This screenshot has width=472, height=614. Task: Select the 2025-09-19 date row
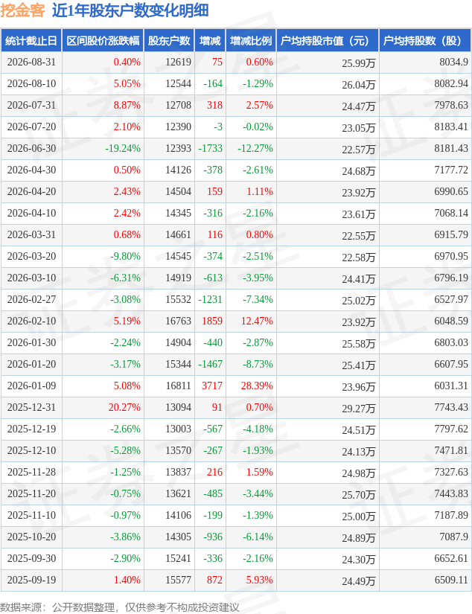point(236,580)
